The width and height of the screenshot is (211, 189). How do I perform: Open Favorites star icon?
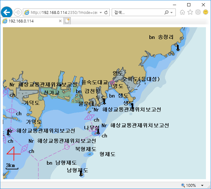[190, 12]
